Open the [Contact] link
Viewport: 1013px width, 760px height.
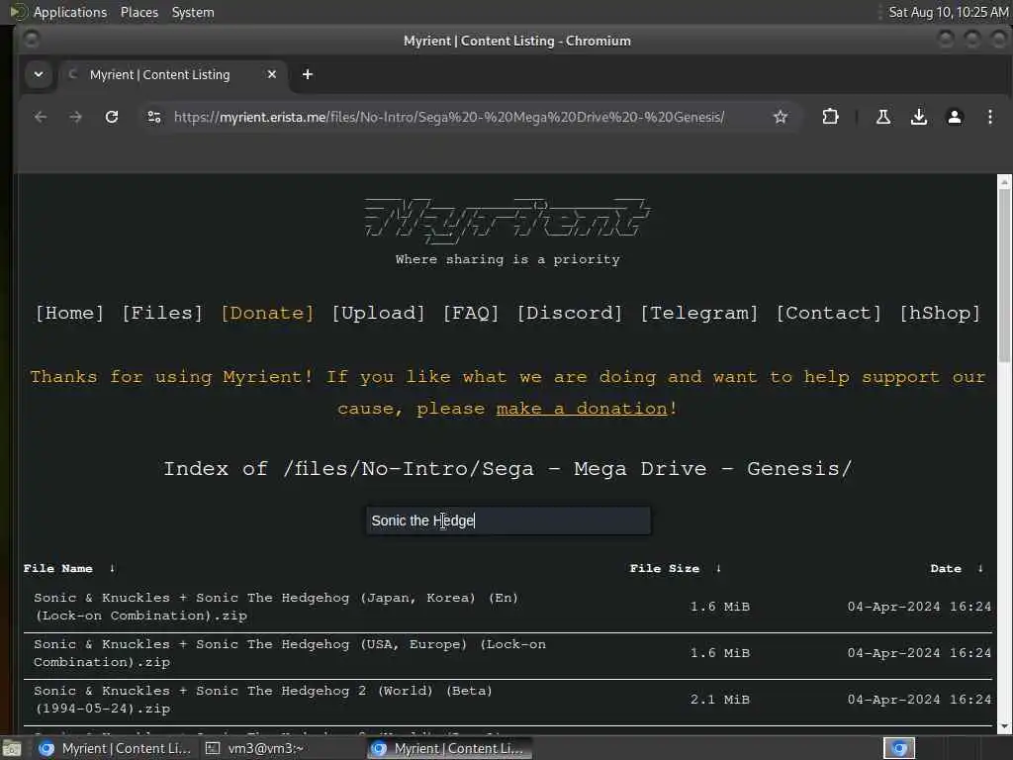[x=828, y=314]
